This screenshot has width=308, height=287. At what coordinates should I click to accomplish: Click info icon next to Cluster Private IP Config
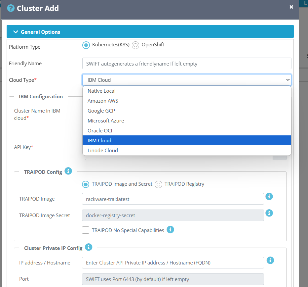89,247
